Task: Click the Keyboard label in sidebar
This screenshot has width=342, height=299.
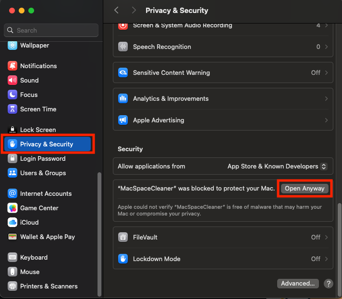Action: point(34,257)
